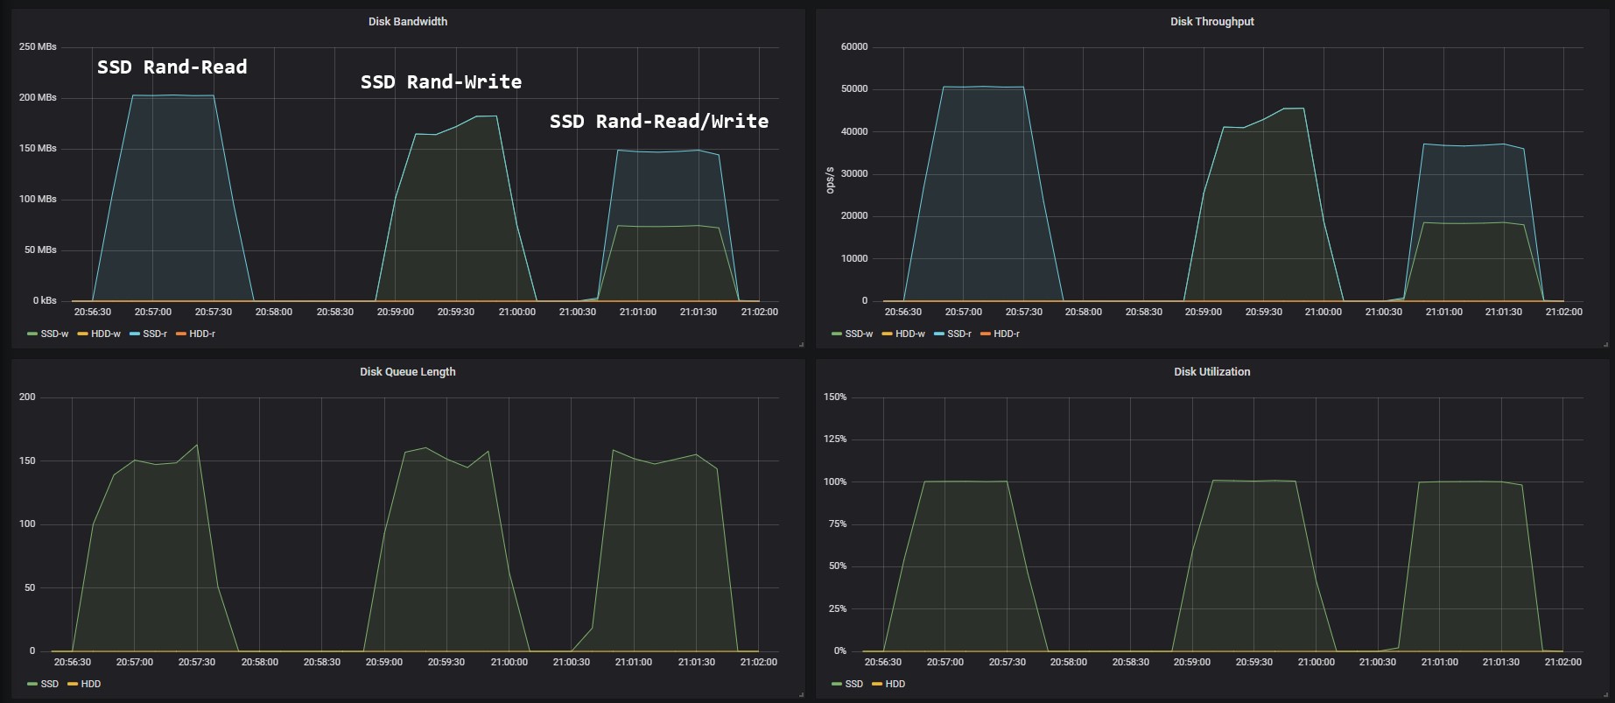The height and width of the screenshot is (703, 1615).
Task: Click the "150" axis label in Disk Queue Length
Action: click(27, 460)
